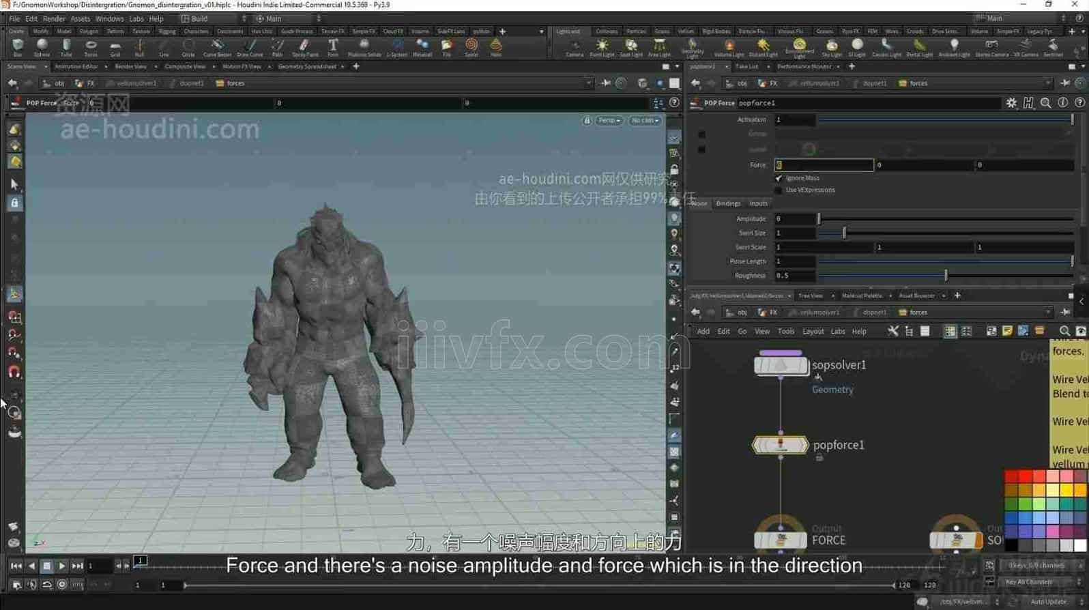
Task: Play the timeline in reverse
Action: (x=31, y=566)
